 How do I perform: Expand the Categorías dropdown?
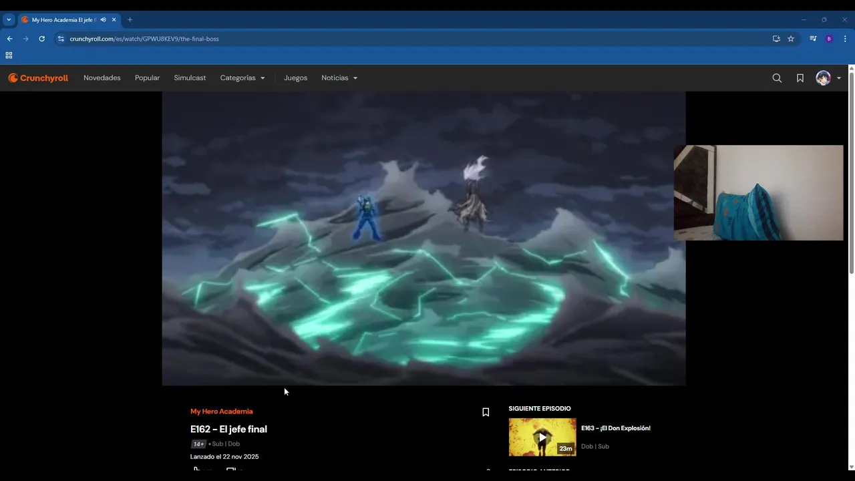[x=242, y=78]
